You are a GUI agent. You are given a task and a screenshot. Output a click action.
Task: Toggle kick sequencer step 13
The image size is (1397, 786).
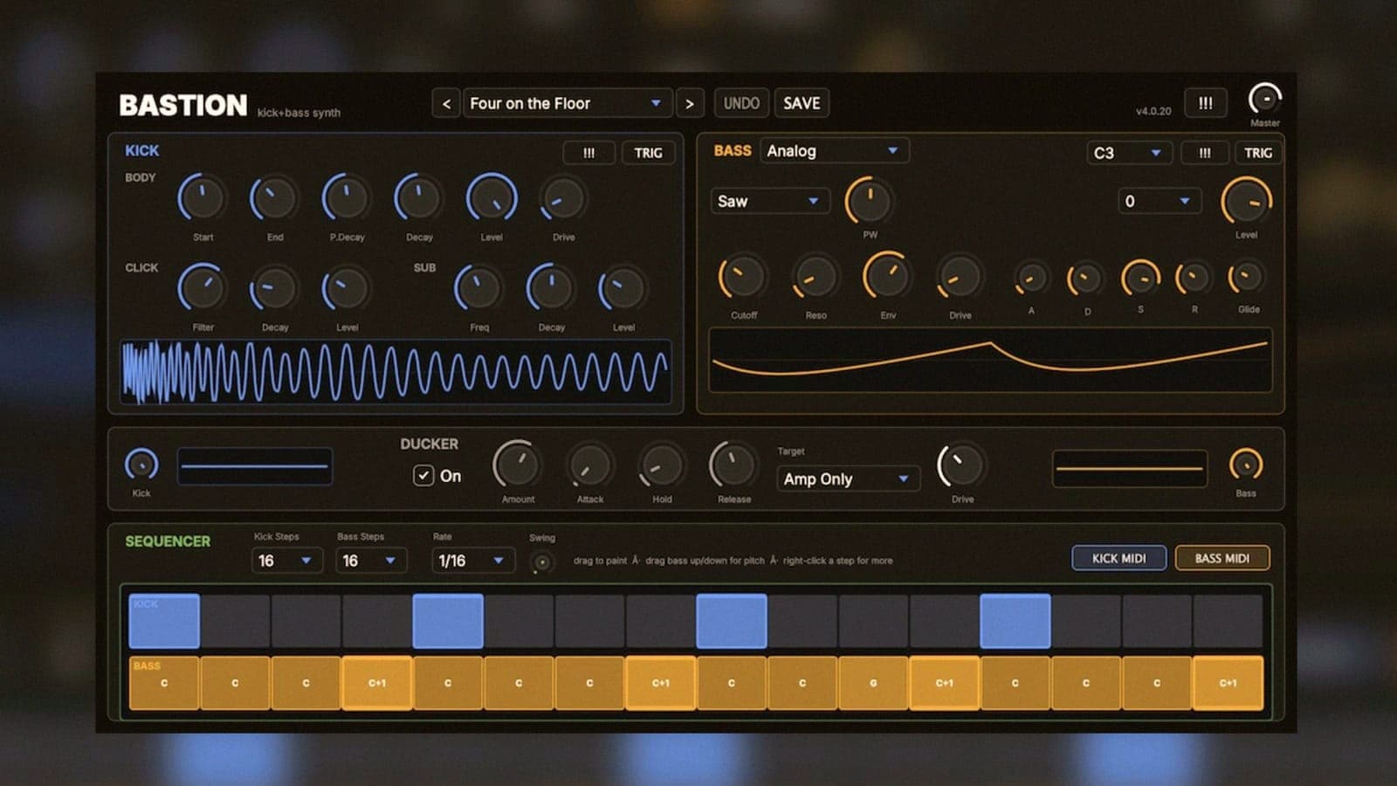1015,621
